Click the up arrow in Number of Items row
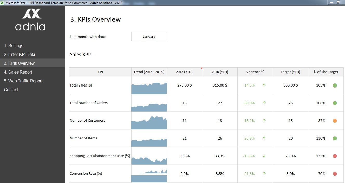Viewport: 345px width, 183px height. [x=264, y=138]
